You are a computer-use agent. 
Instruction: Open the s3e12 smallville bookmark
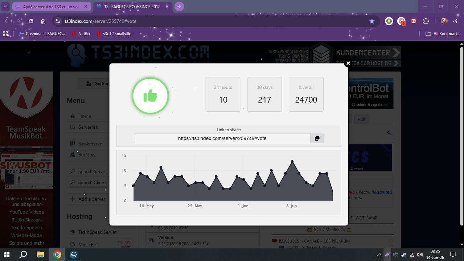tap(114, 34)
